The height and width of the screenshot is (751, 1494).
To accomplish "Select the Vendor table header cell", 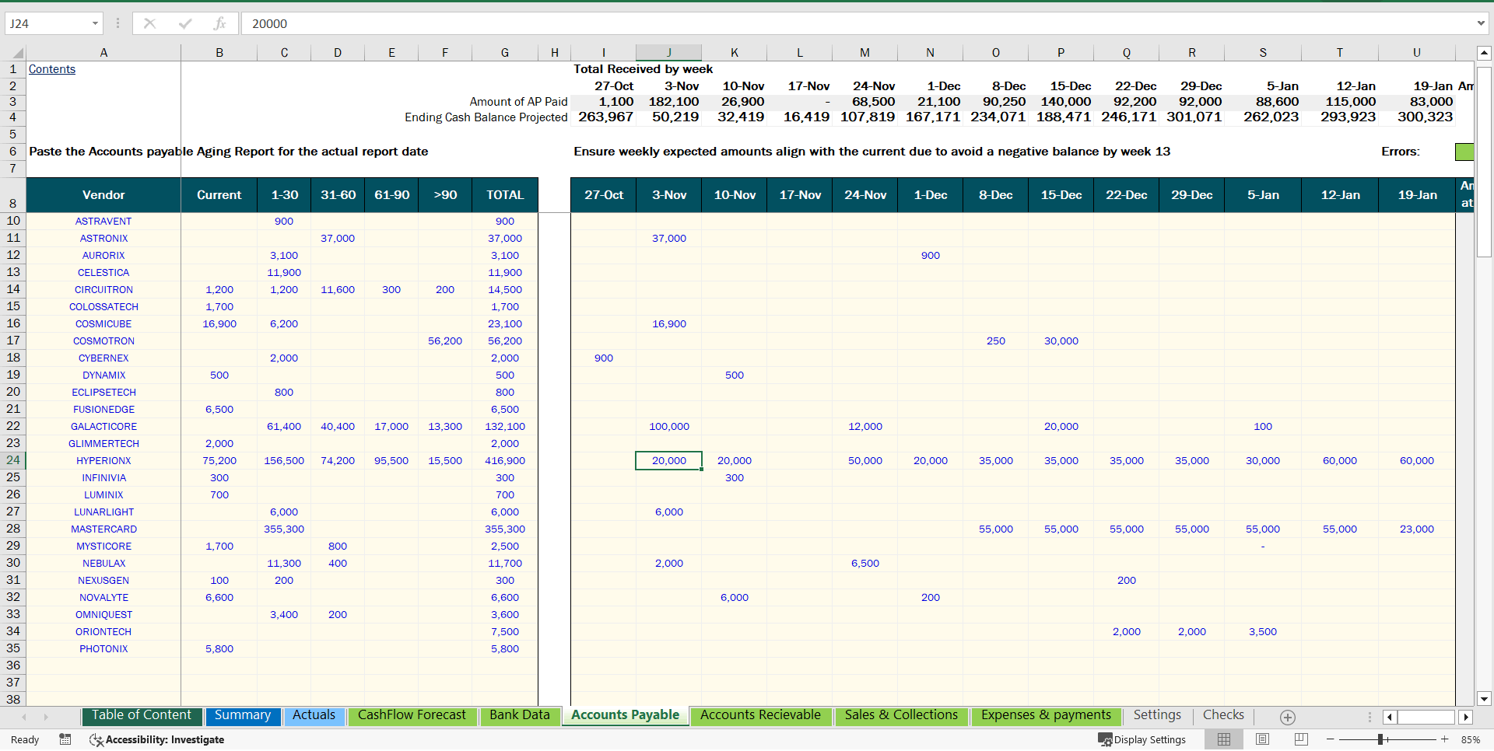I will click(103, 195).
